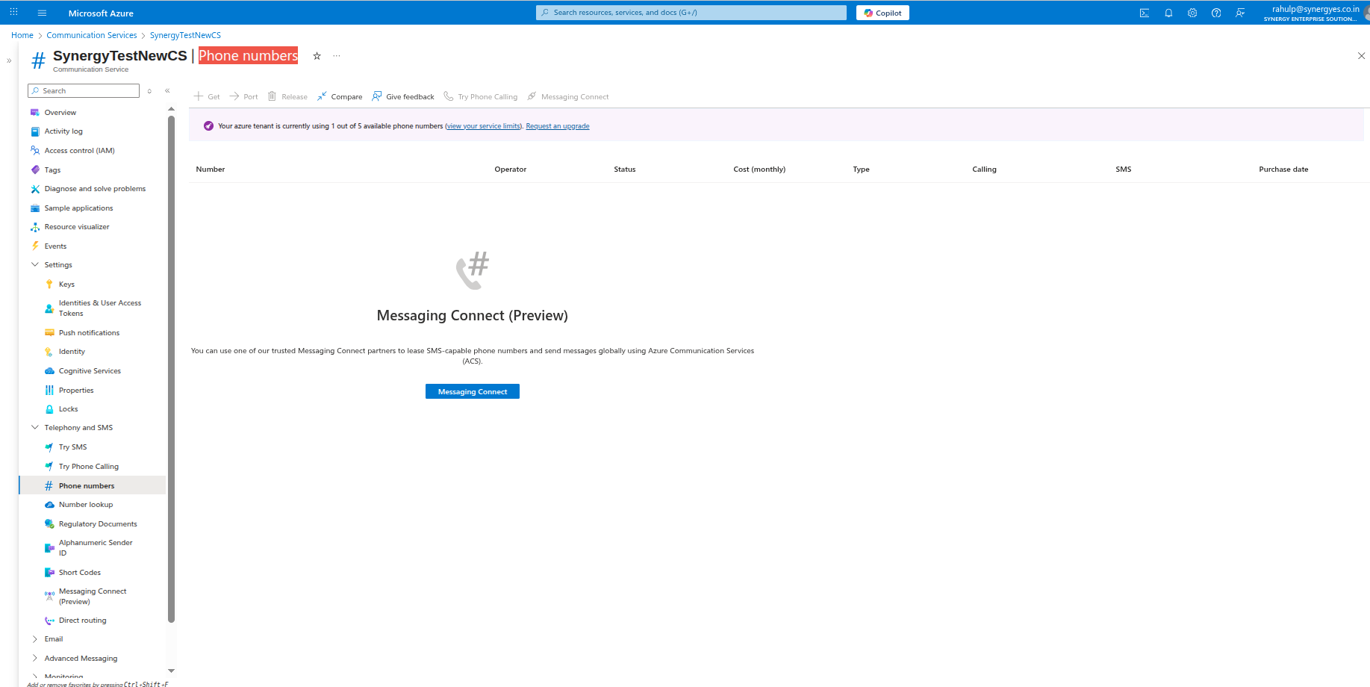1370x687 pixels.
Task: Open portal settings gear icon
Action: [x=1192, y=13]
